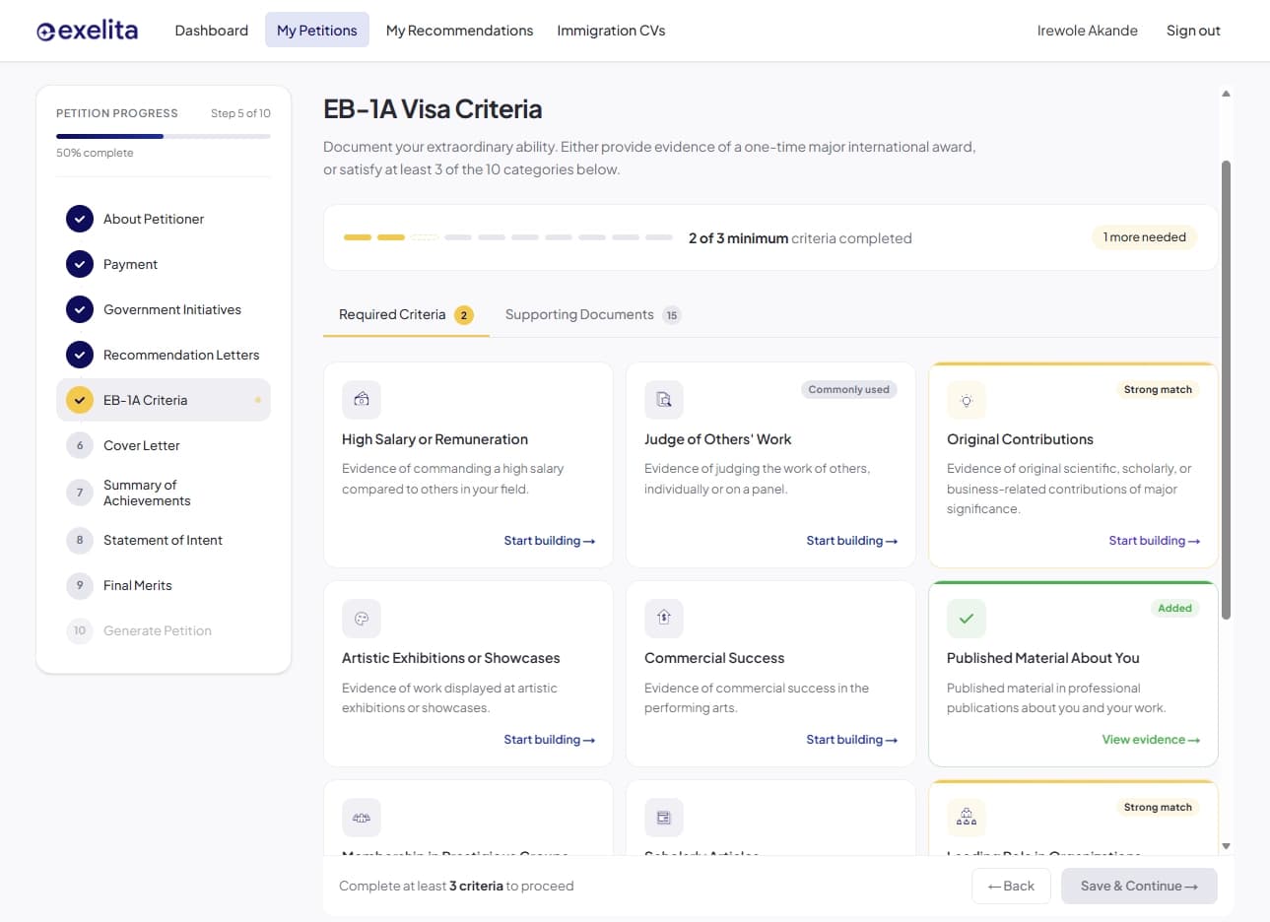
Task: Click the Judge of Others' Work document icon
Action: click(663, 399)
